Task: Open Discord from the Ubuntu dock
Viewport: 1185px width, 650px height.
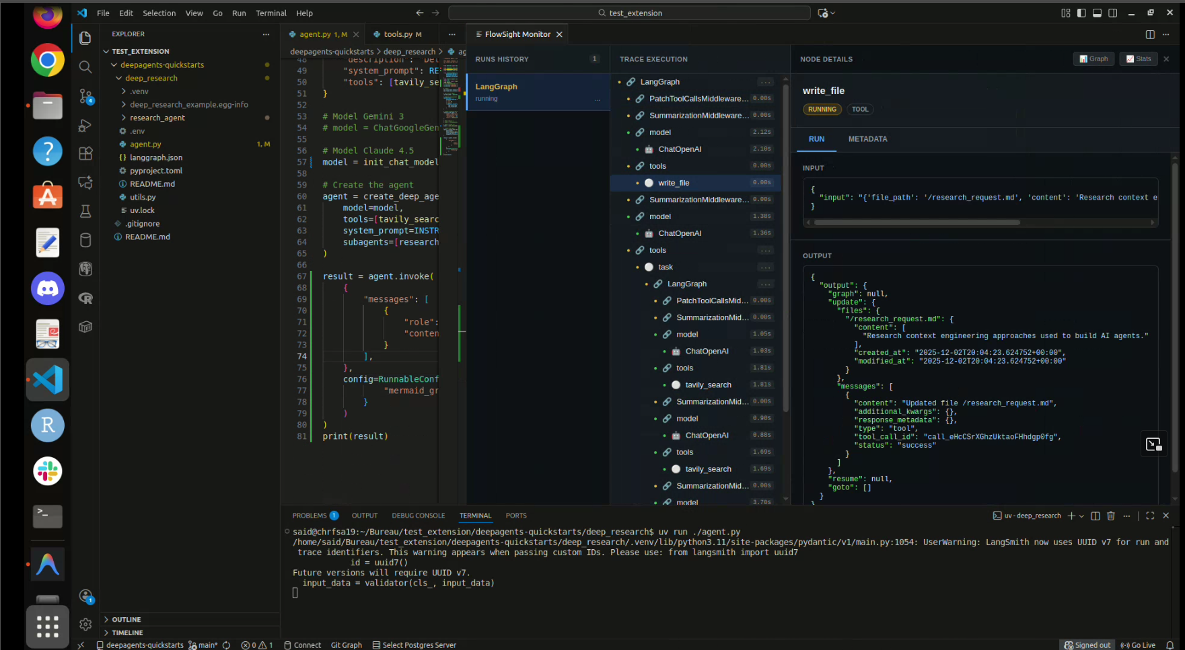Action: tap(47, 289)
